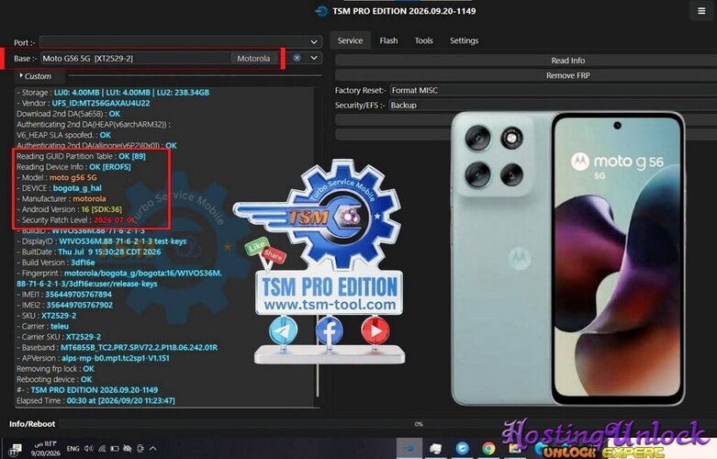Expand the system tray hidden icons chevron
Screen dimensions: 717x459
coord(153,449)
